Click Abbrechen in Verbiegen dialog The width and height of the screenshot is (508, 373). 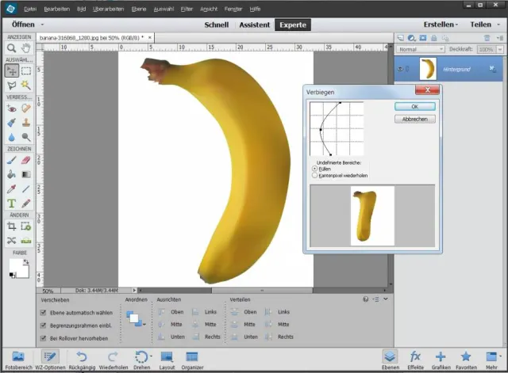click(x=414, y=119)
